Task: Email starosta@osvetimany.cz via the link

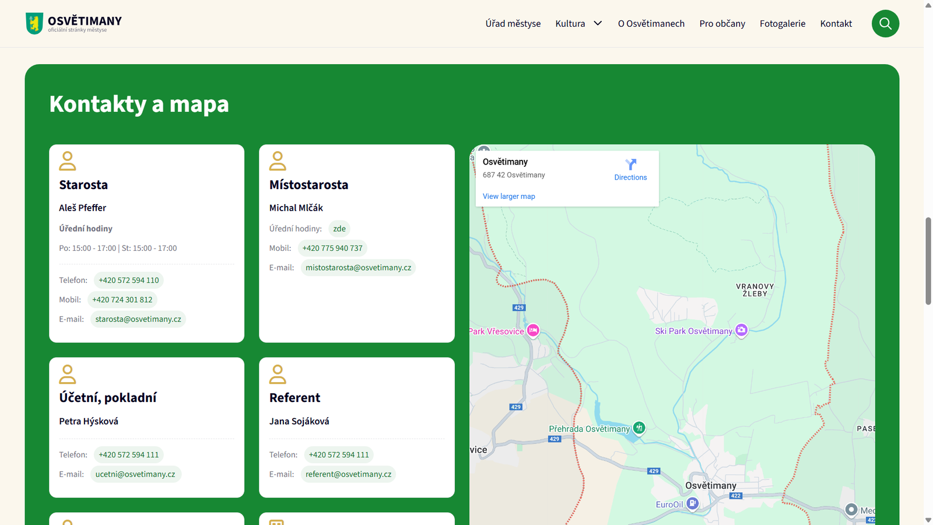Action: pos(138,318)
